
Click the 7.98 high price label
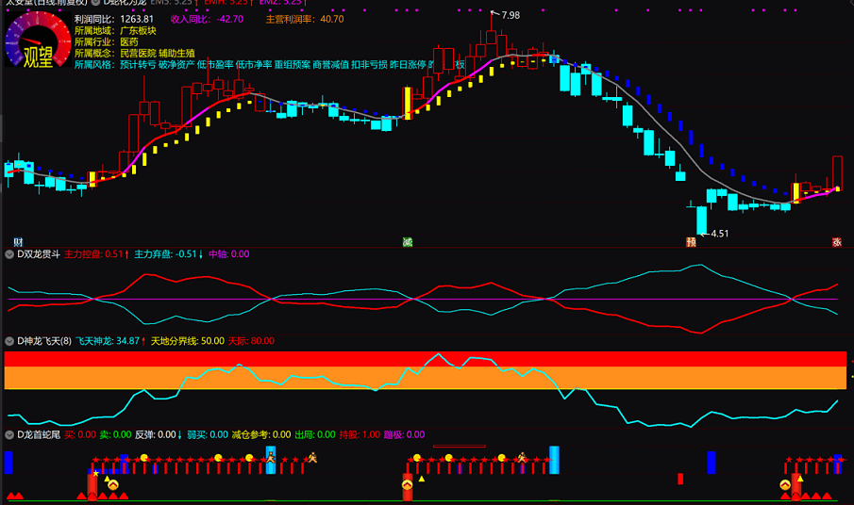coord(511,15)
